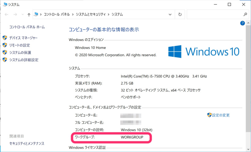The width and height of the screenshot is (251, 152).
Task: Click the refresh icon in address bar
Action: pos(180,14)
